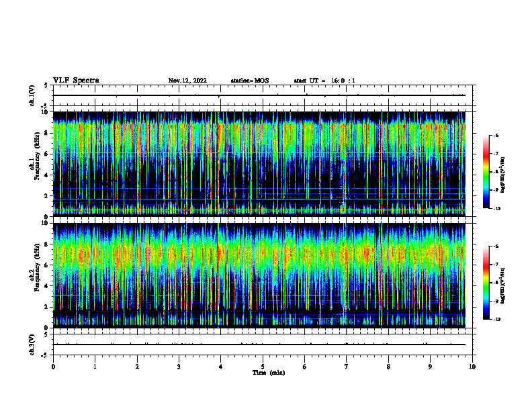Screen dimensions: 532x411
Task: Click the ch.1 spectrogram color scale bar
Action: [486, 172]
